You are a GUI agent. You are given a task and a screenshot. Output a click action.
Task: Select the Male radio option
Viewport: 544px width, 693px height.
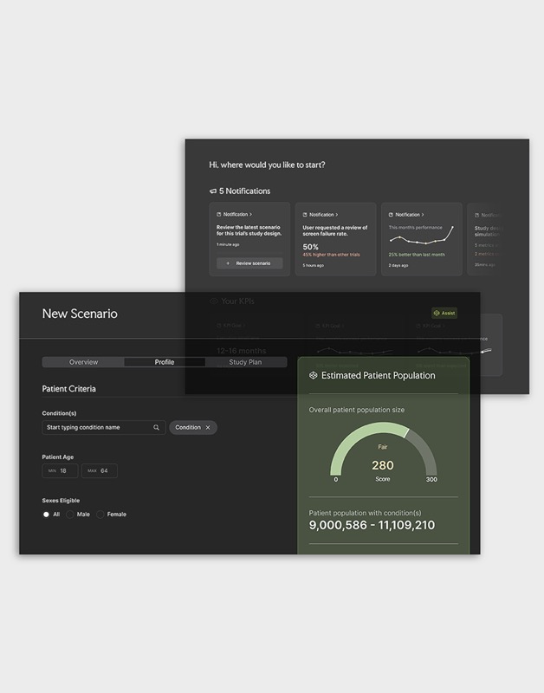70,514
